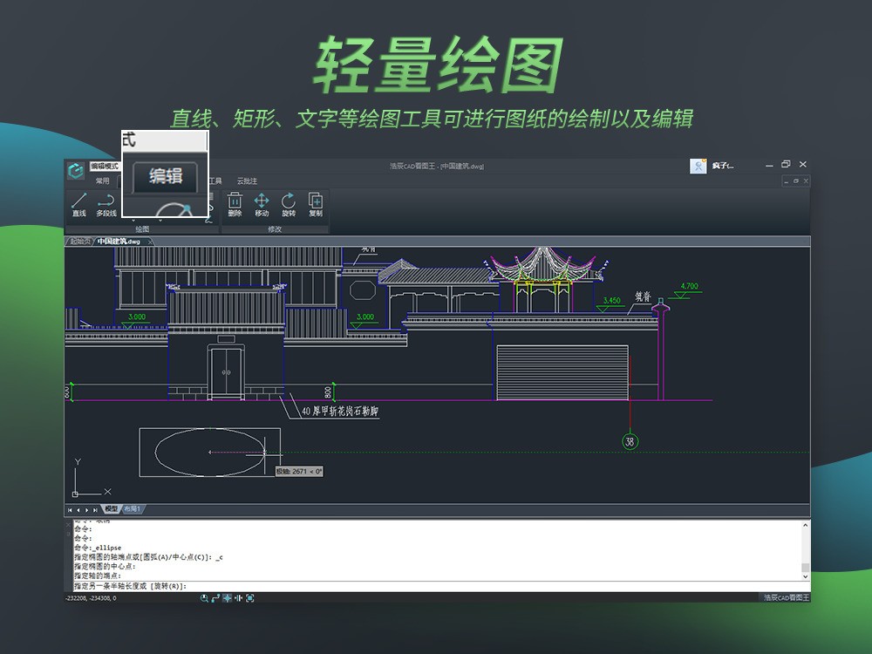Click the command line input field

[x=436, y=586]
